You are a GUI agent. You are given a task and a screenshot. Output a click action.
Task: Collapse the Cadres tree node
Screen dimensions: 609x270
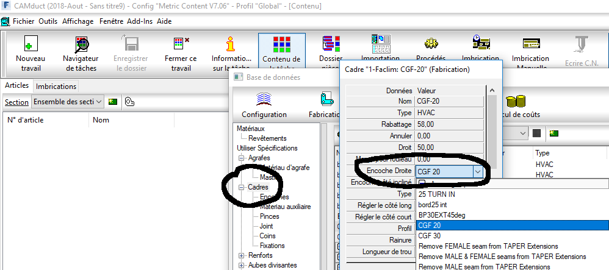point(241,187)
